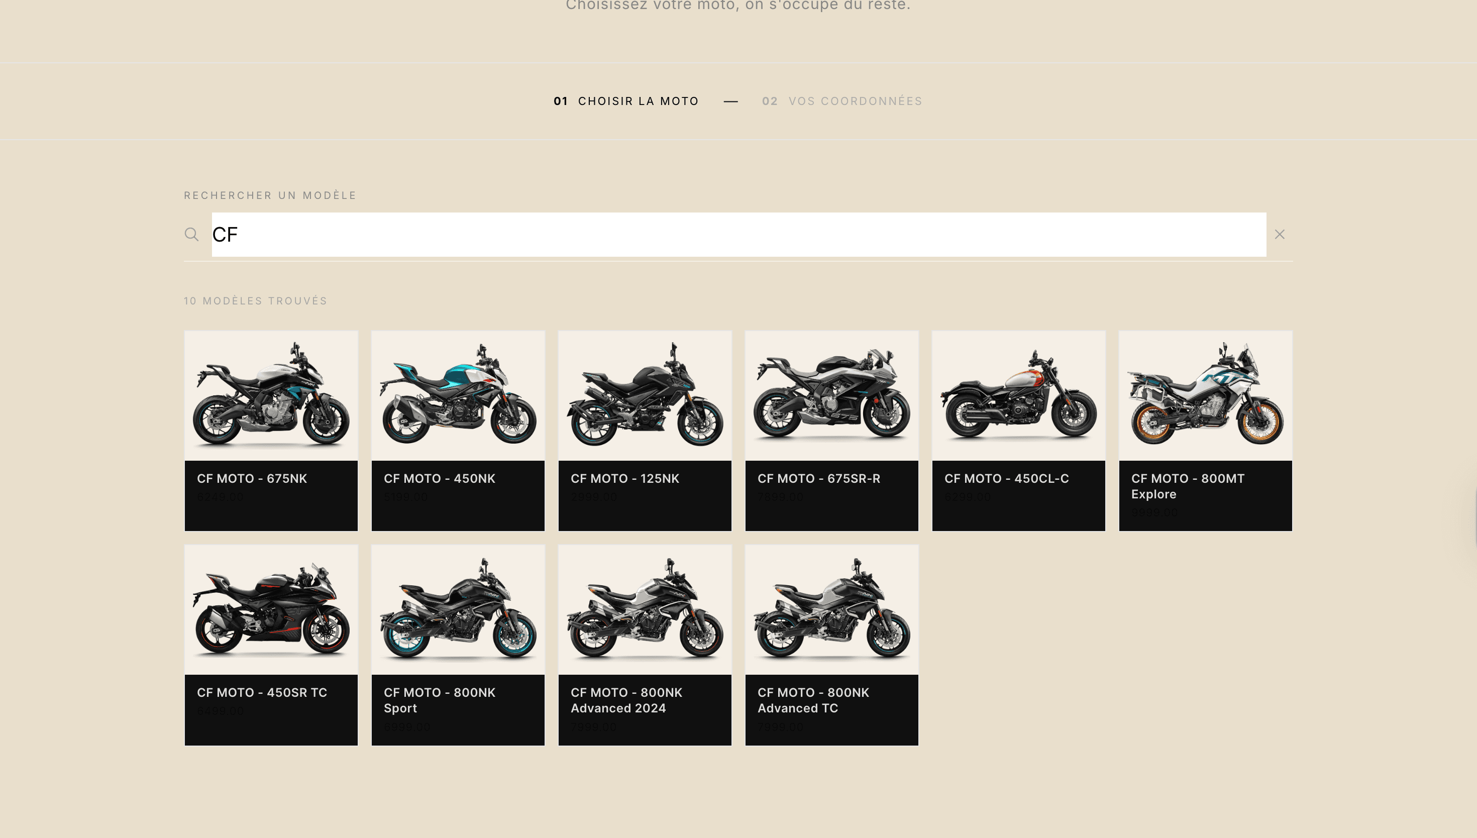Screen dimensions: 1477x838
Task: Go to step 02 Vos coordonnées
Action: 842,101
